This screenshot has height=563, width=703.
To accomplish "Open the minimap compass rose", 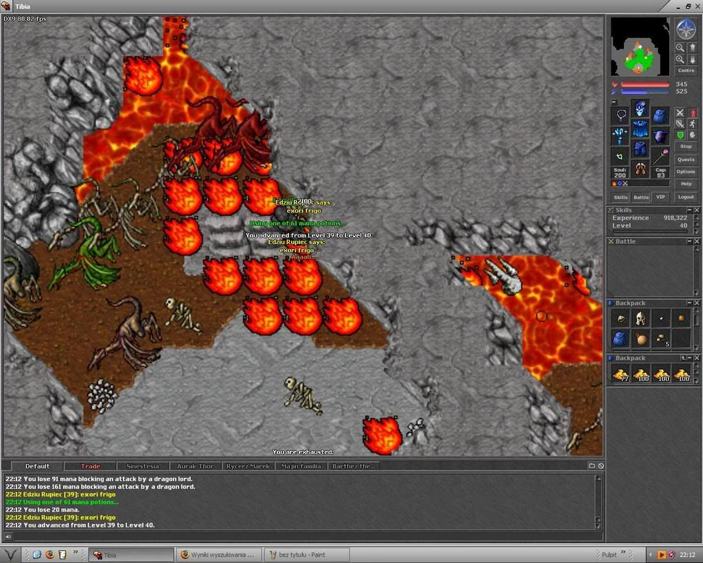I will point(686,29).
